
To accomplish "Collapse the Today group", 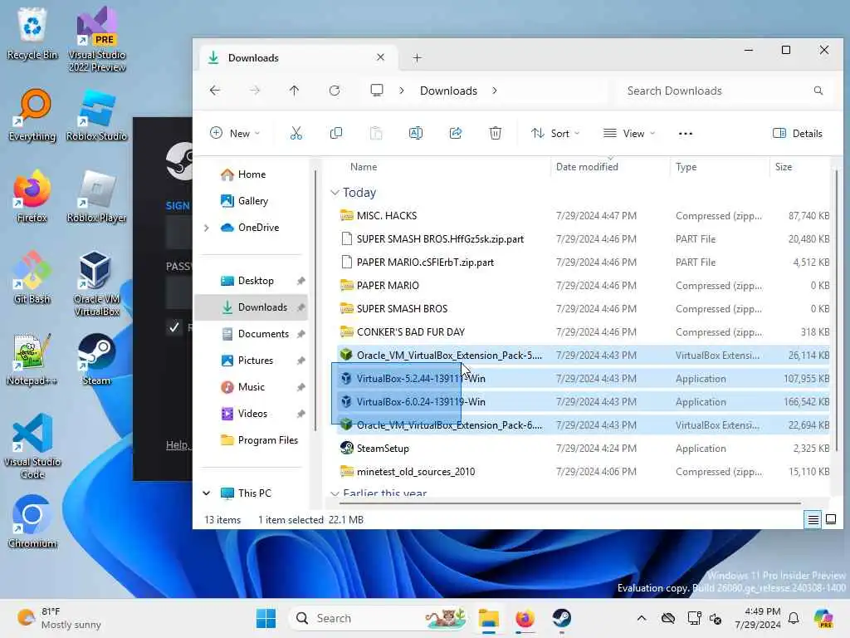I will (335, 193).
